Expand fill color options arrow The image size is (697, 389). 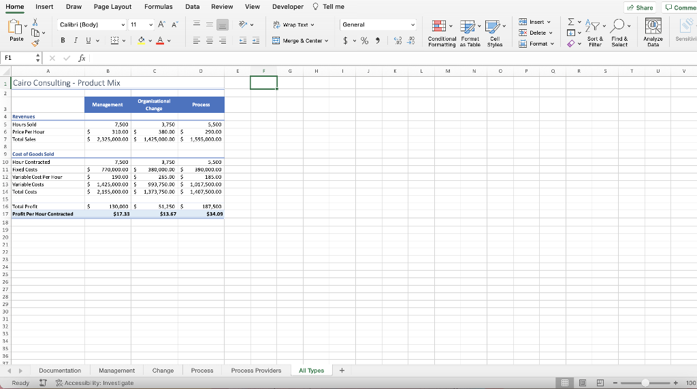click(x=150, y=41)
